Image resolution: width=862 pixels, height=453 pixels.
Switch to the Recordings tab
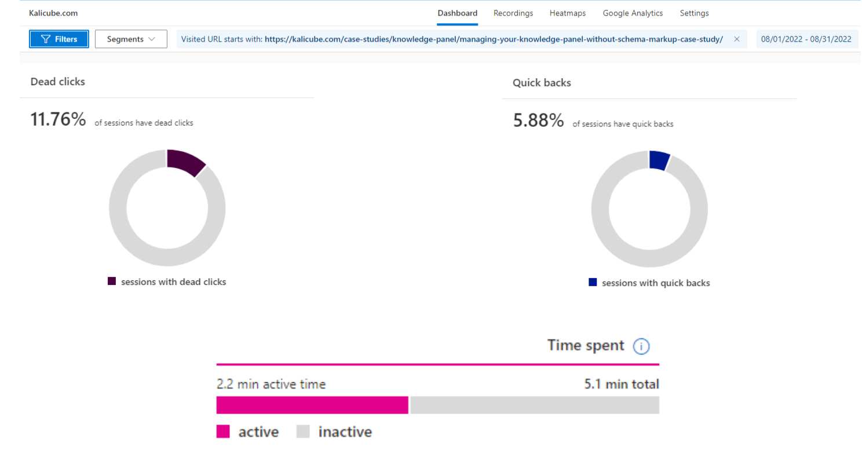pos(513,13)
